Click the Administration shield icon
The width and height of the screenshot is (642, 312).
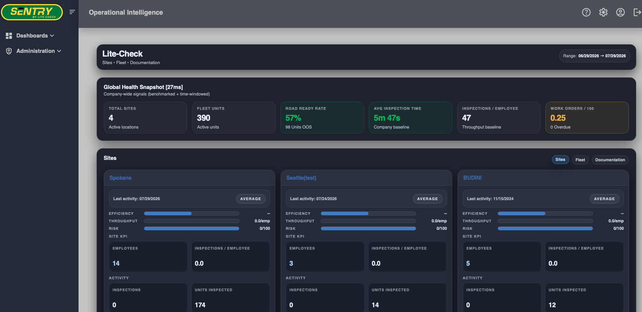coord(9,51)
